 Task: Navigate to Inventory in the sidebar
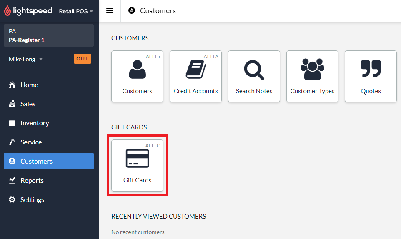point(35,123)
